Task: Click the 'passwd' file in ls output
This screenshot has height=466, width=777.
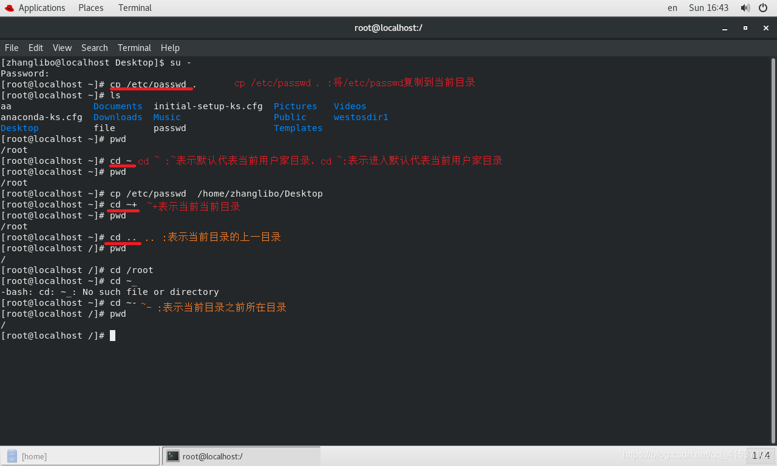Action: point(170,128)
